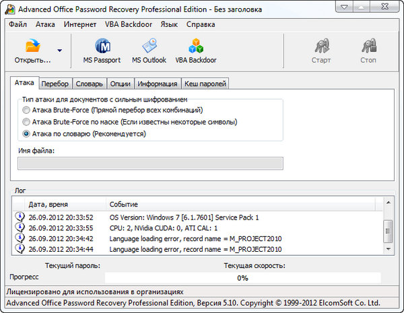Launch the MS Outlook recovery tool
Screen dimensions: 404x313
pos(149,47)
